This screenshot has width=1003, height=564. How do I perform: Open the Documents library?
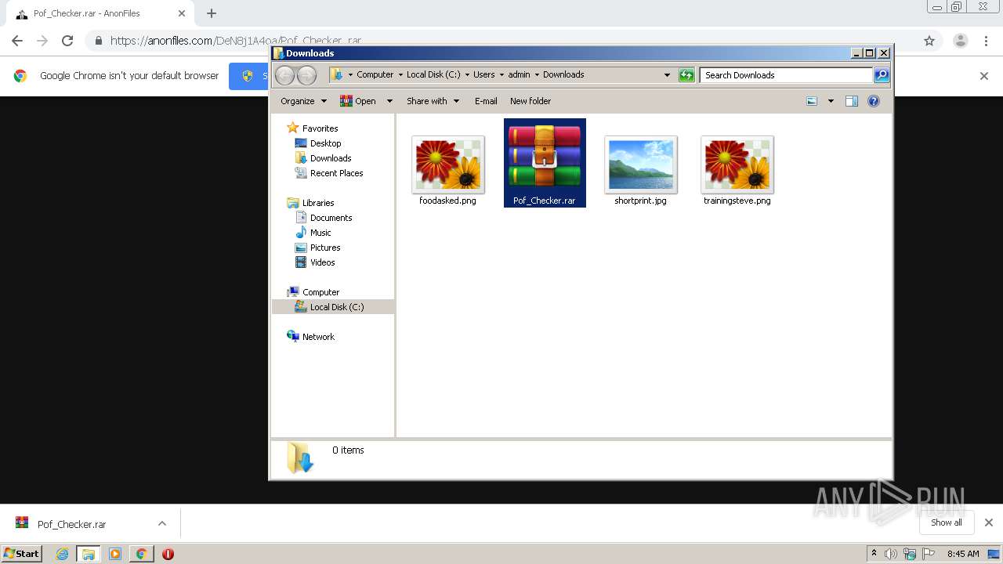pyautogui.click(x=323, y=218)
